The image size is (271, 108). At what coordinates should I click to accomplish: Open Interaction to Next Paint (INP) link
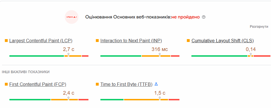click(131, 41)
